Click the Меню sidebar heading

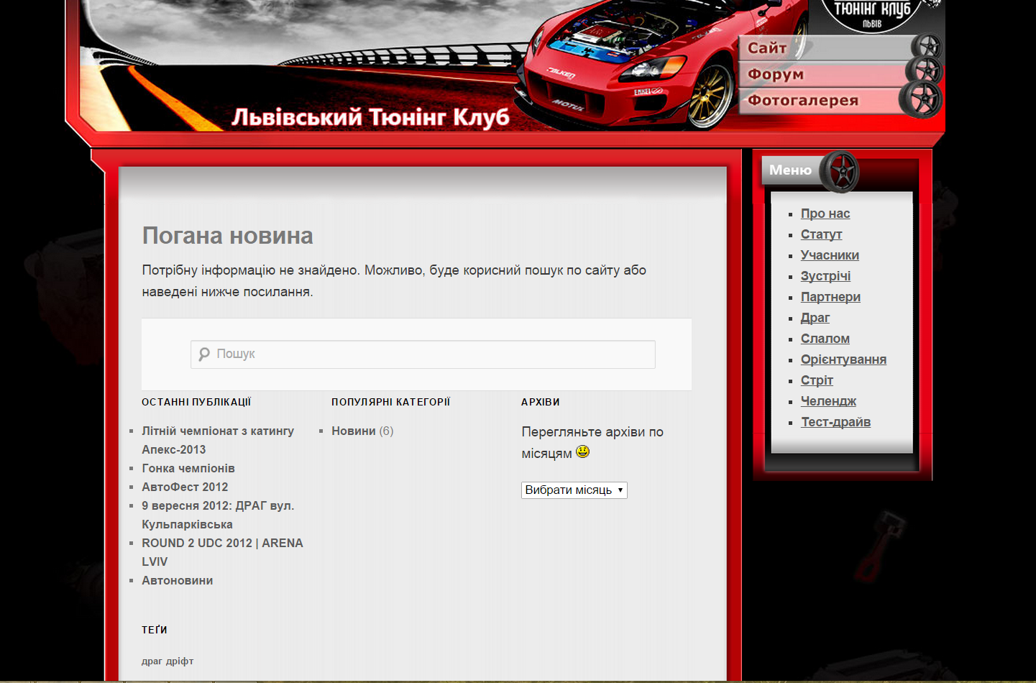click(790, 170)
